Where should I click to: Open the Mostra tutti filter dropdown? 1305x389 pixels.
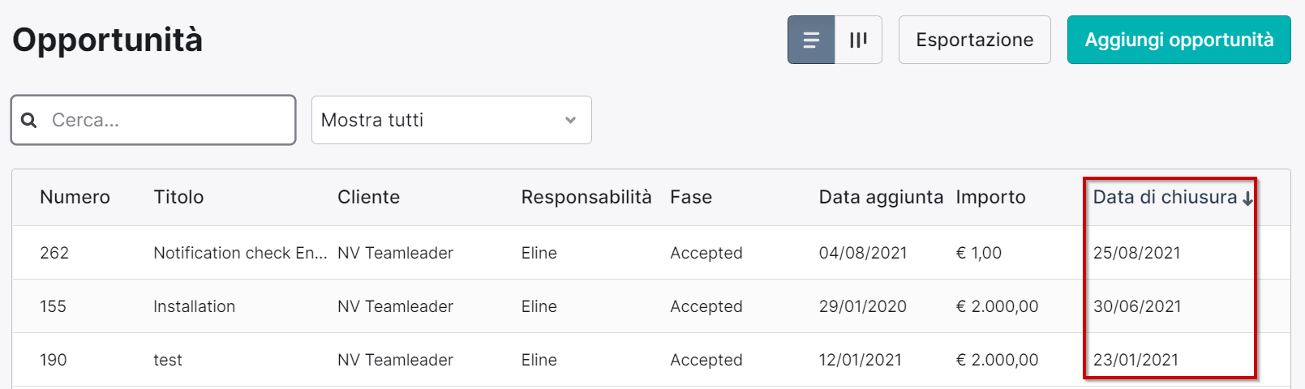point(452,120)
